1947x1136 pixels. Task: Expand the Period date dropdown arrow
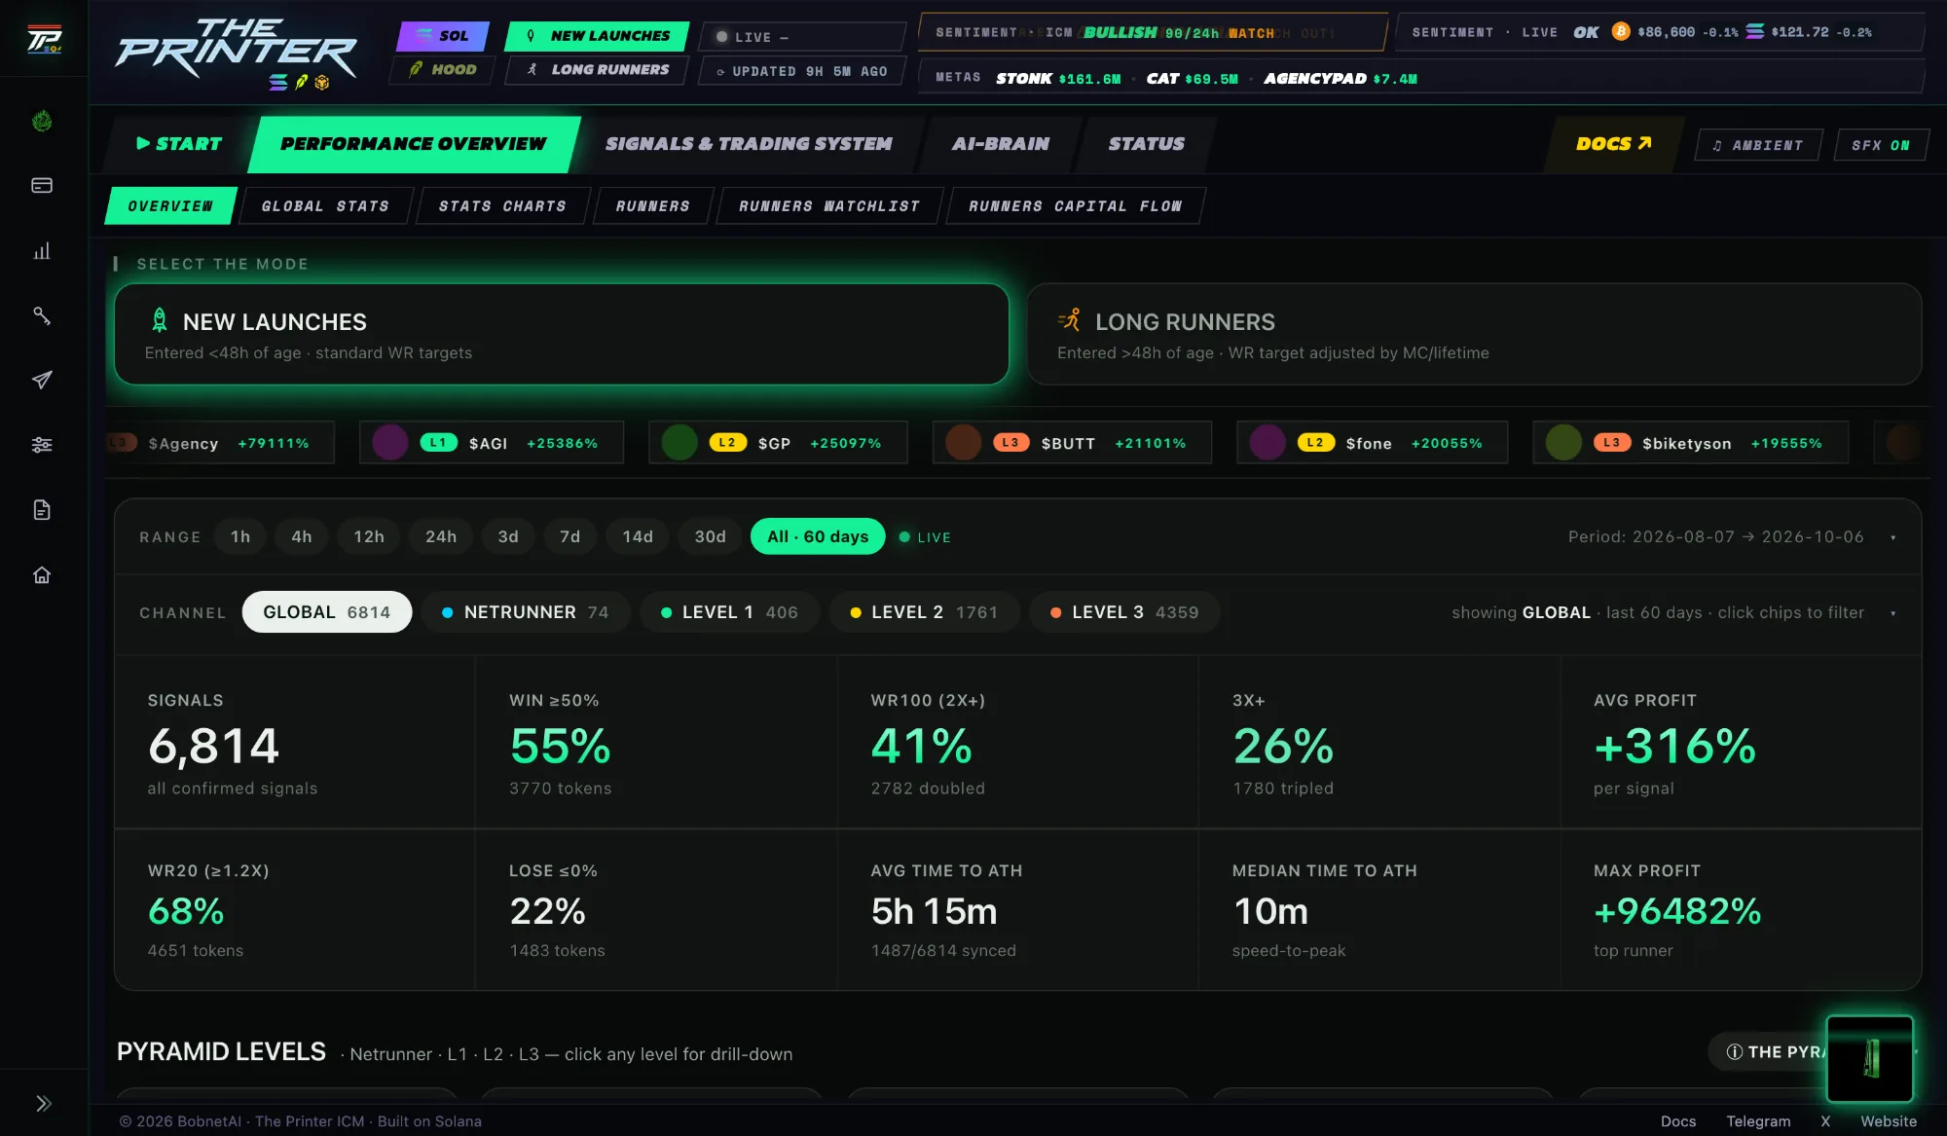[x=1892, y=537]
